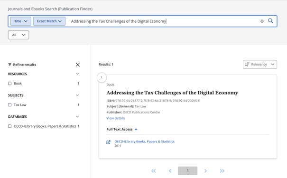Screen dimensions: 287x178
Task: Open the Exact Match dropdown
Action: (49, 21)
